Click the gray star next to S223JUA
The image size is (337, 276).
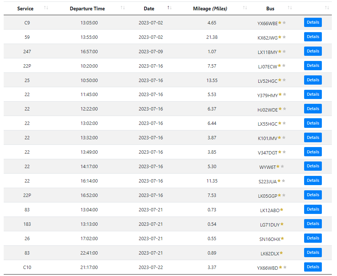tap(284, 181)
